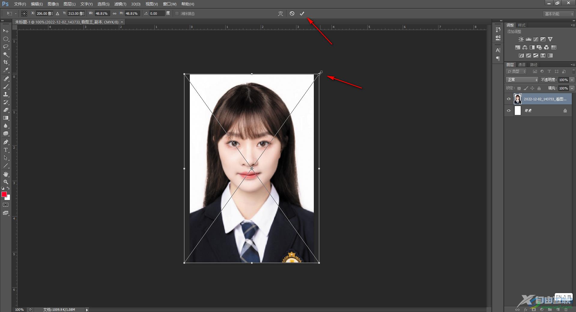The image size is (576, 312).
Task: Select the Move tool
Action: [6, 31]
